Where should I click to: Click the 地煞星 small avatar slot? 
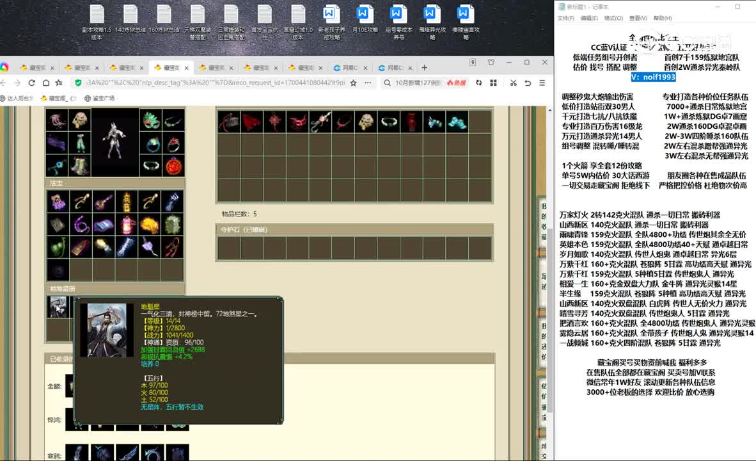point(58,307)
